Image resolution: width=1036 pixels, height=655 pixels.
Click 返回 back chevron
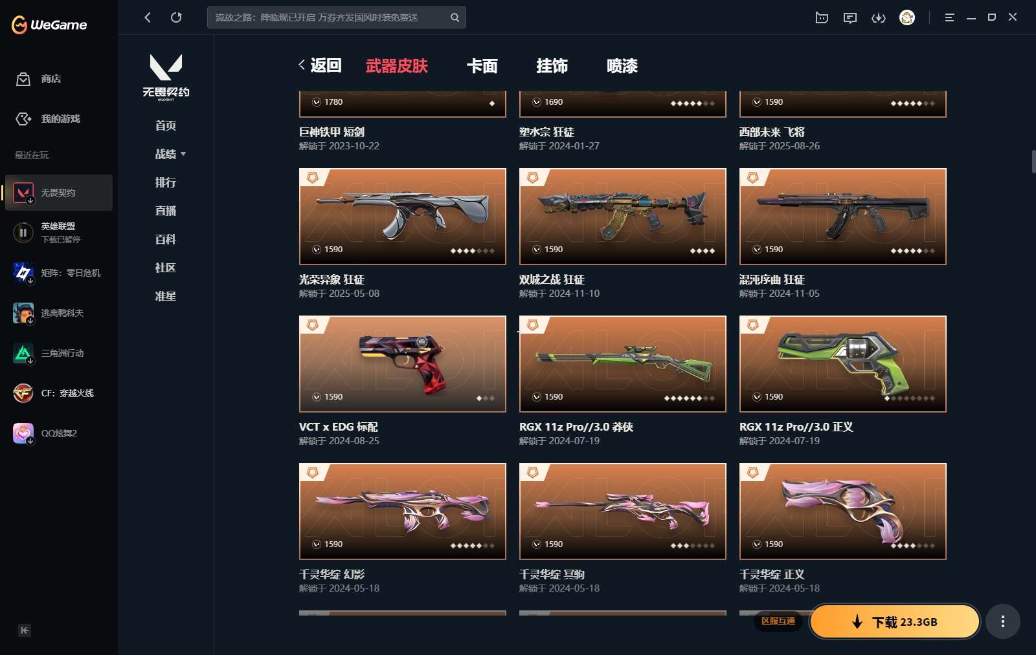(320, 65)
